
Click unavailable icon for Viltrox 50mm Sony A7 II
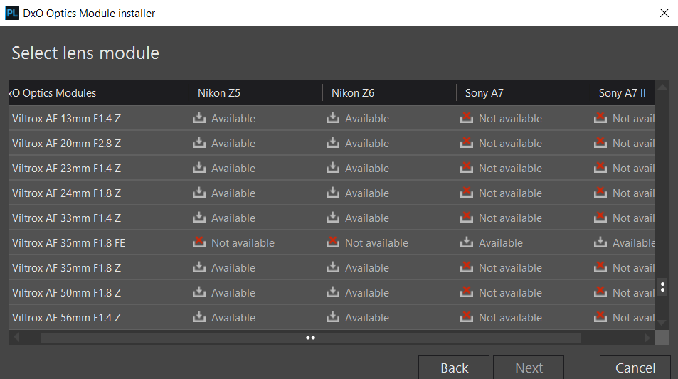(600, 292)
